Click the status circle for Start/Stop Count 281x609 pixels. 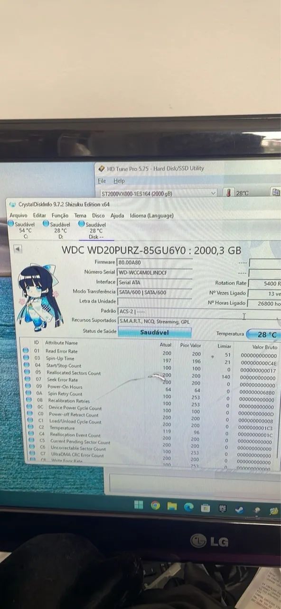[27, 365]
